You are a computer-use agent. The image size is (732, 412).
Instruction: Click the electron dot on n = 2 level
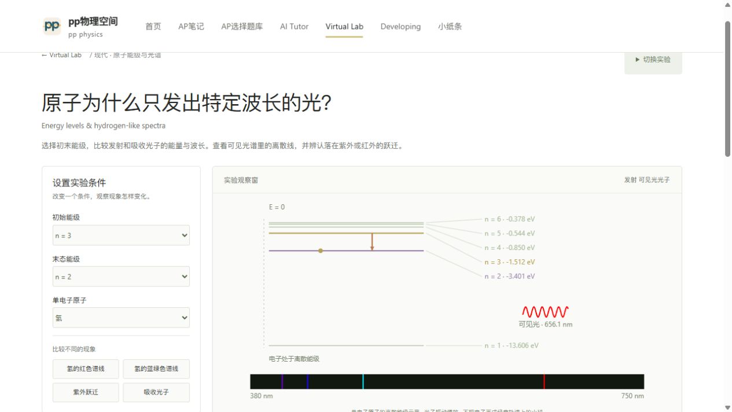pos(321,251)
